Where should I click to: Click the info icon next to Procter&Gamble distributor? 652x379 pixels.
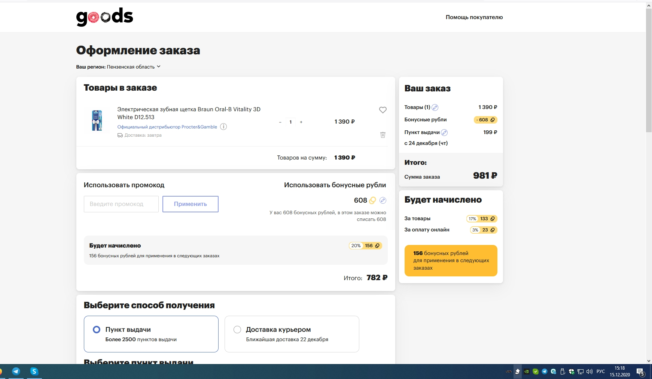pyautogui.click(x=223, y=127)
